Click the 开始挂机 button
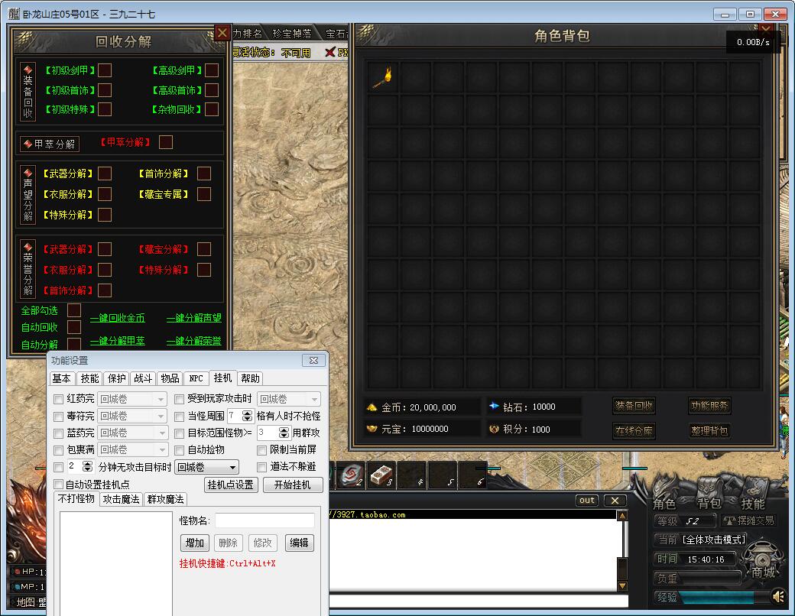795x616 pixels. coord(293,485)
